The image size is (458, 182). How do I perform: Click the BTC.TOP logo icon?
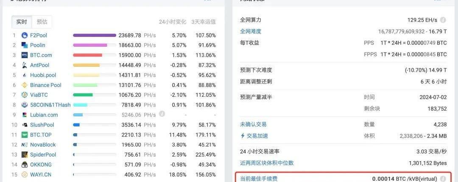click(25, 135)
